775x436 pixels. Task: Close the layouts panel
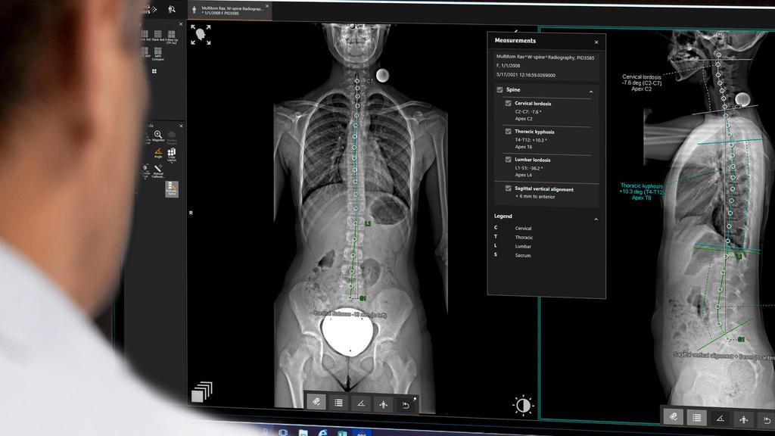tap(180, 23)
